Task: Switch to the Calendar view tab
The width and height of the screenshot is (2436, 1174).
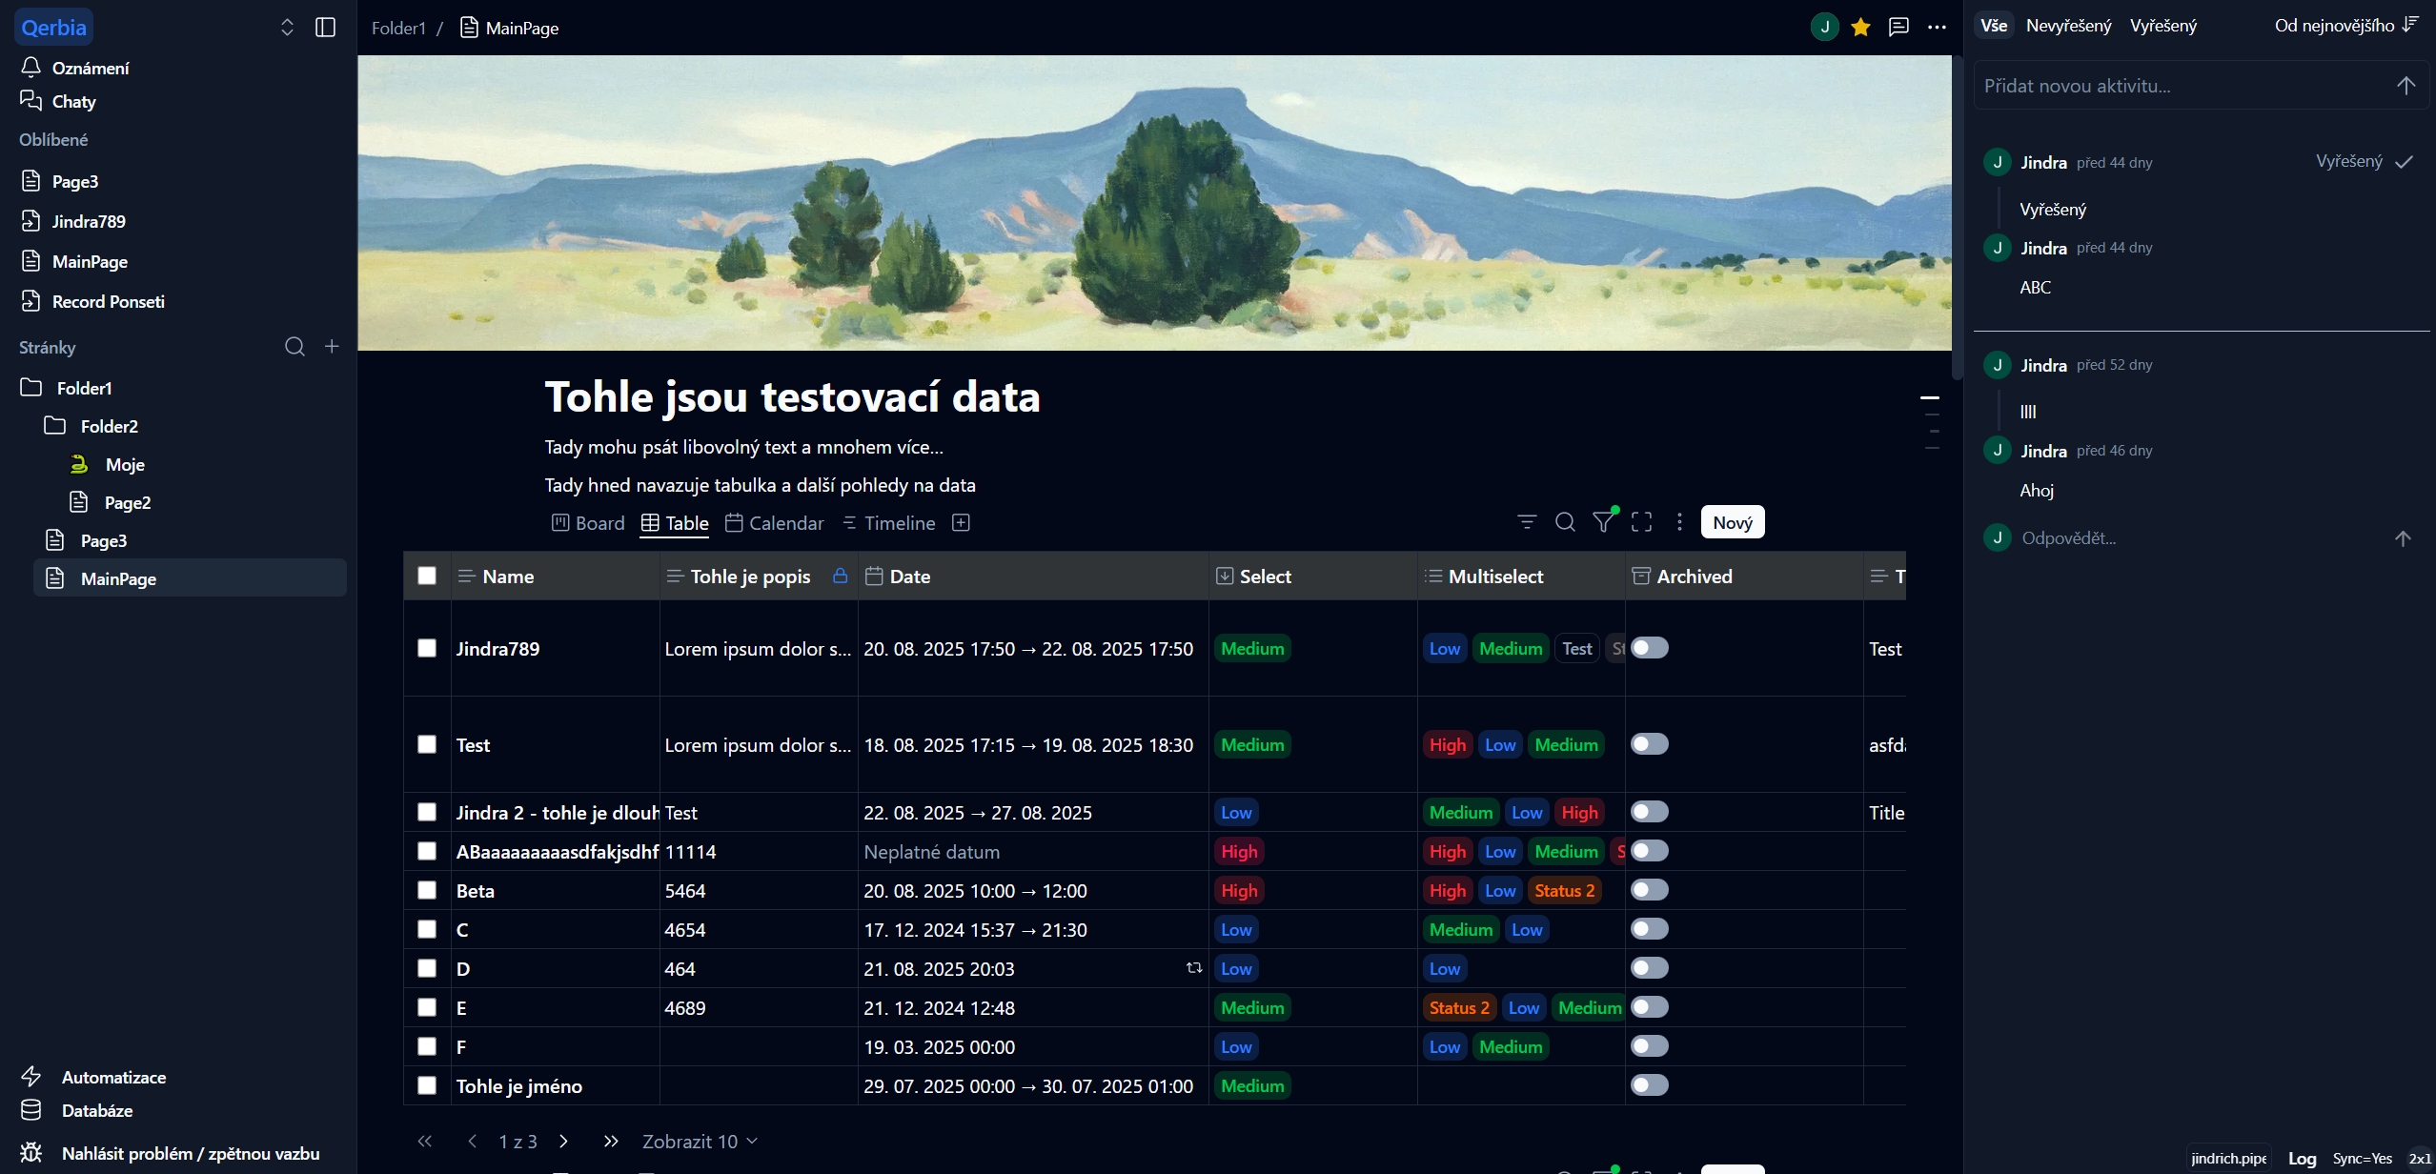Action: click(x=774, y=523)
